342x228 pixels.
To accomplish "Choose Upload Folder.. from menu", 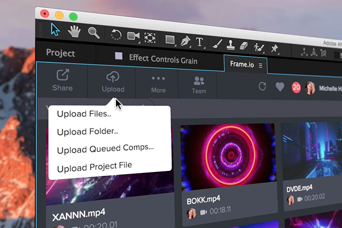I will tap(87, 132).
